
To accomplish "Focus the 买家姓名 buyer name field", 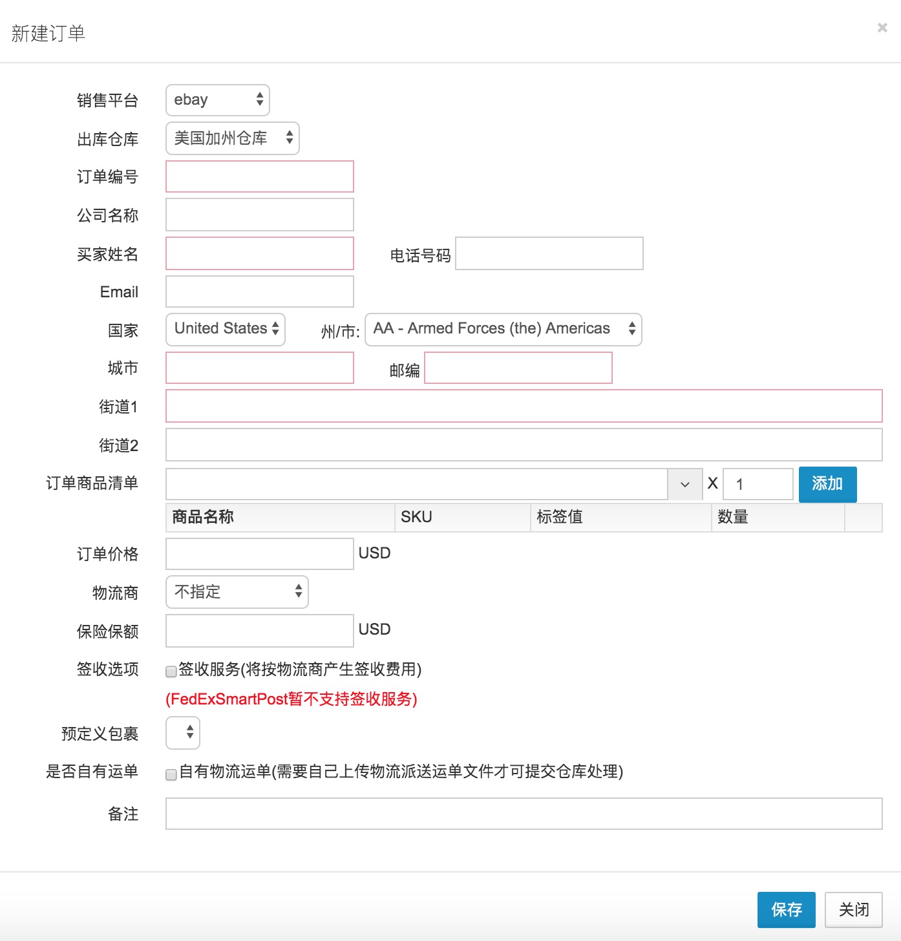I will 259,253.
